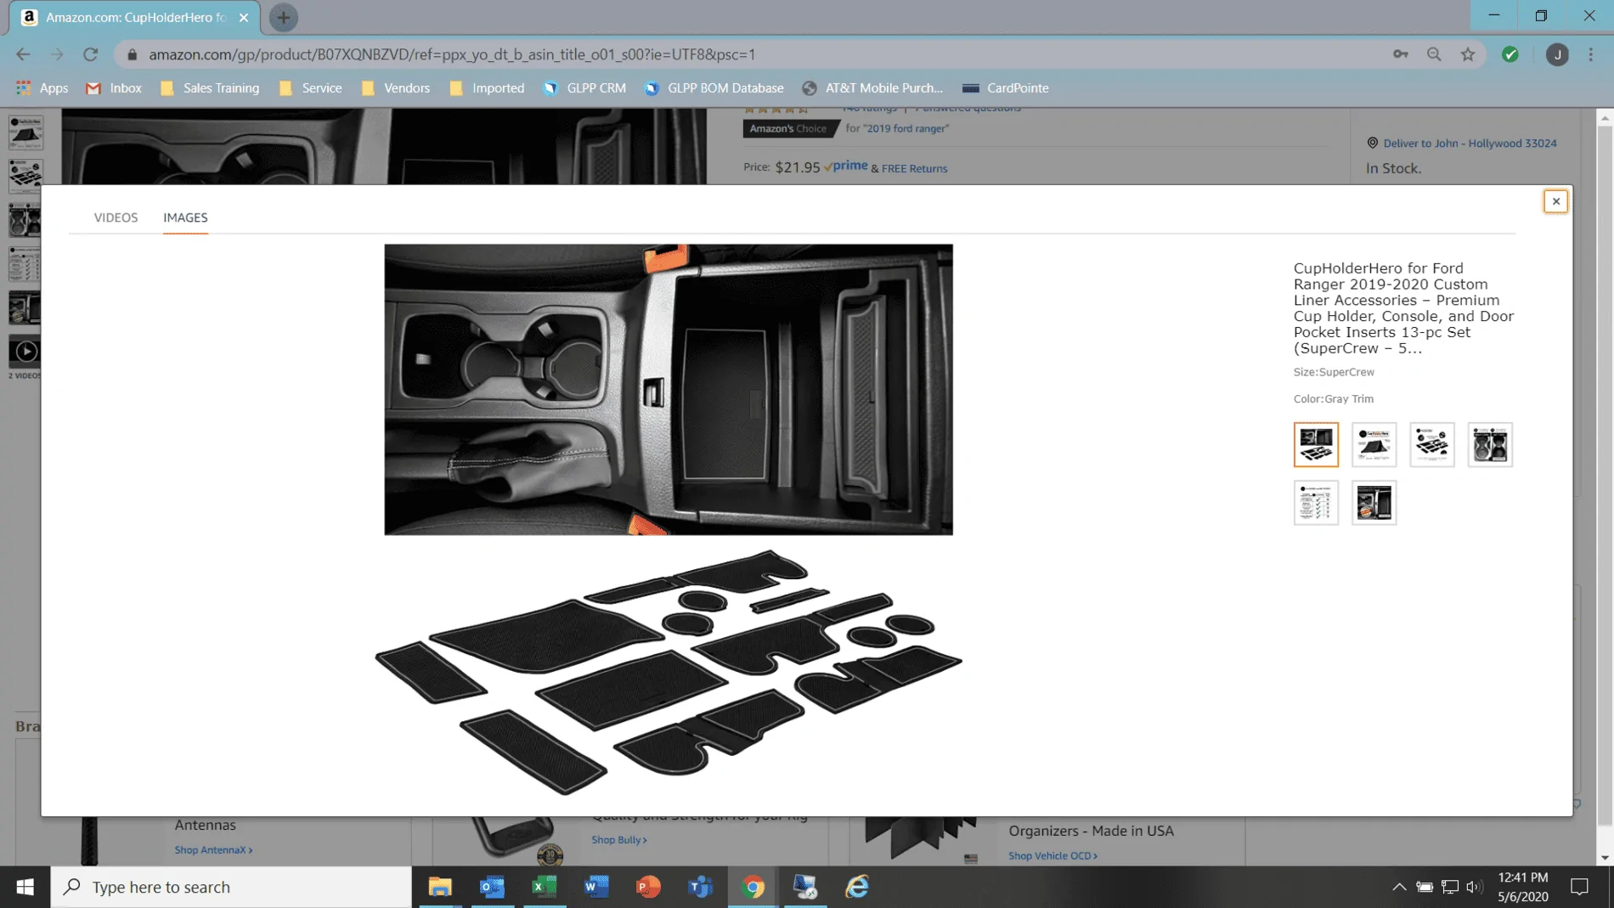
Task: Click the taskbar search box
Action: tap(231, 887)
